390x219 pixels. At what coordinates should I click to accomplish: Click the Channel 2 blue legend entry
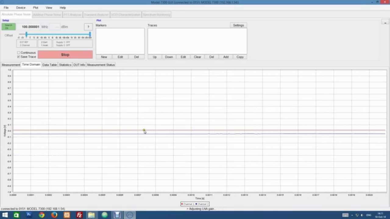(x=202, y=204)
